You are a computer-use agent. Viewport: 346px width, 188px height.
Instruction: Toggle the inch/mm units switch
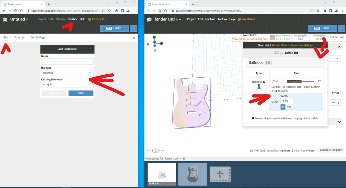tap(156, 151)
